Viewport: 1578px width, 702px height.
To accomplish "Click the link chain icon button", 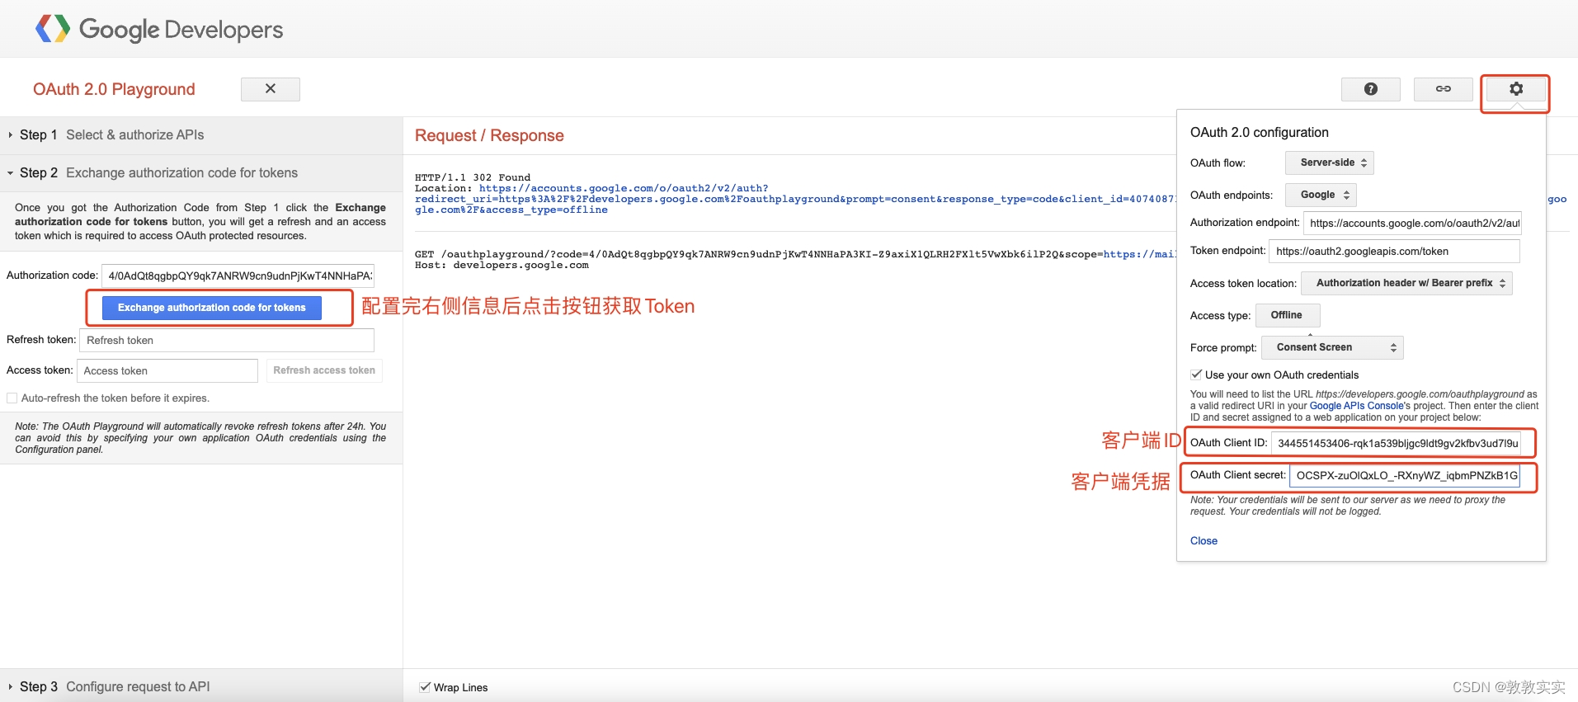I will [1443, 89].
